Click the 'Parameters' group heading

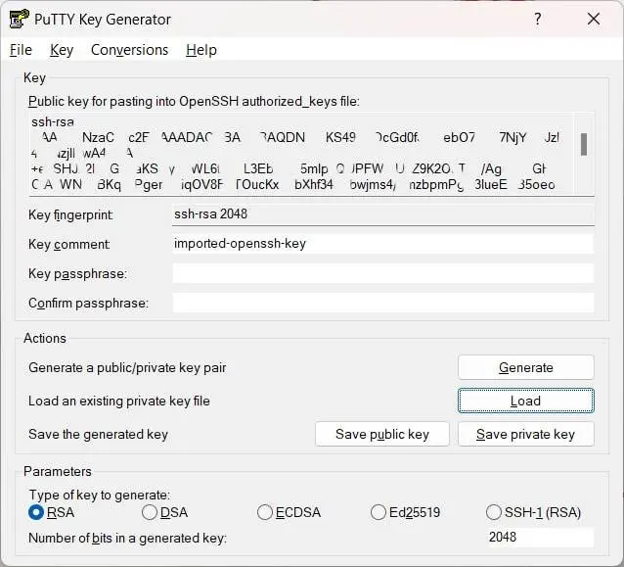pos(58,471)
